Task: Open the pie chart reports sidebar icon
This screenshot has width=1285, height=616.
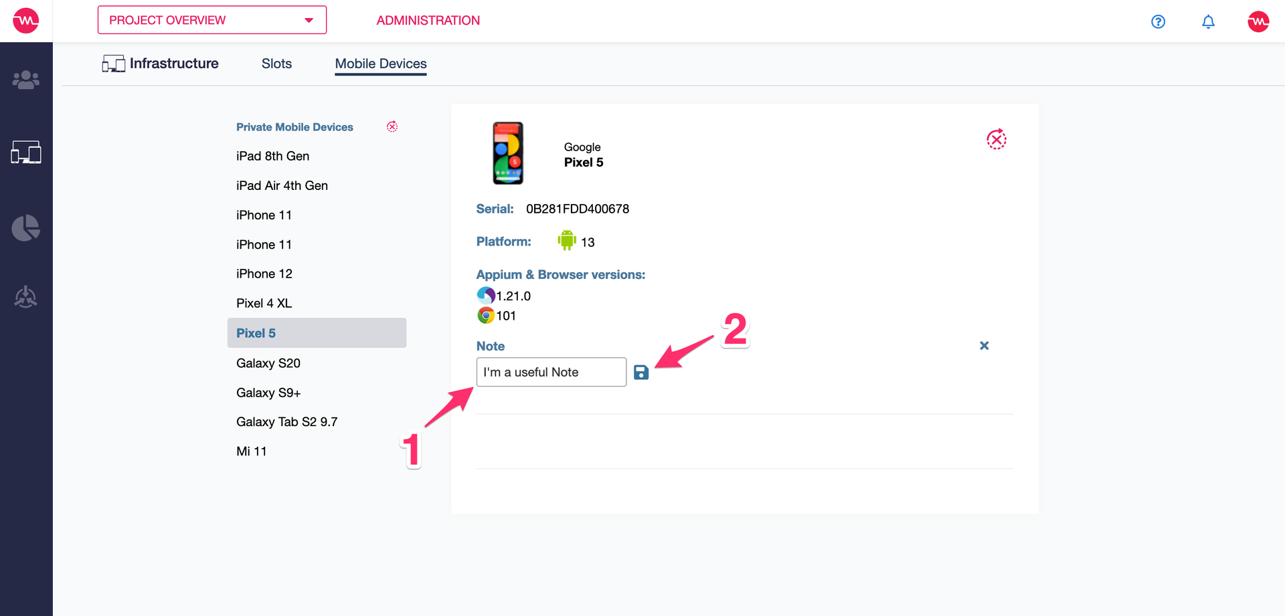Action: coord(26,227)
